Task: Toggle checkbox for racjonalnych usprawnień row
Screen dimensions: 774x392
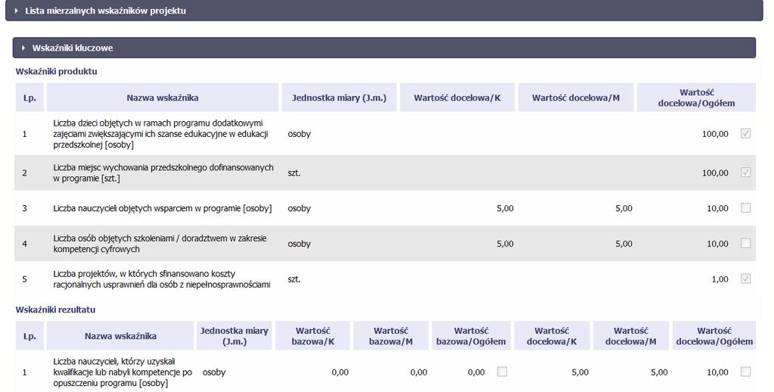Action: click(745, 279)
